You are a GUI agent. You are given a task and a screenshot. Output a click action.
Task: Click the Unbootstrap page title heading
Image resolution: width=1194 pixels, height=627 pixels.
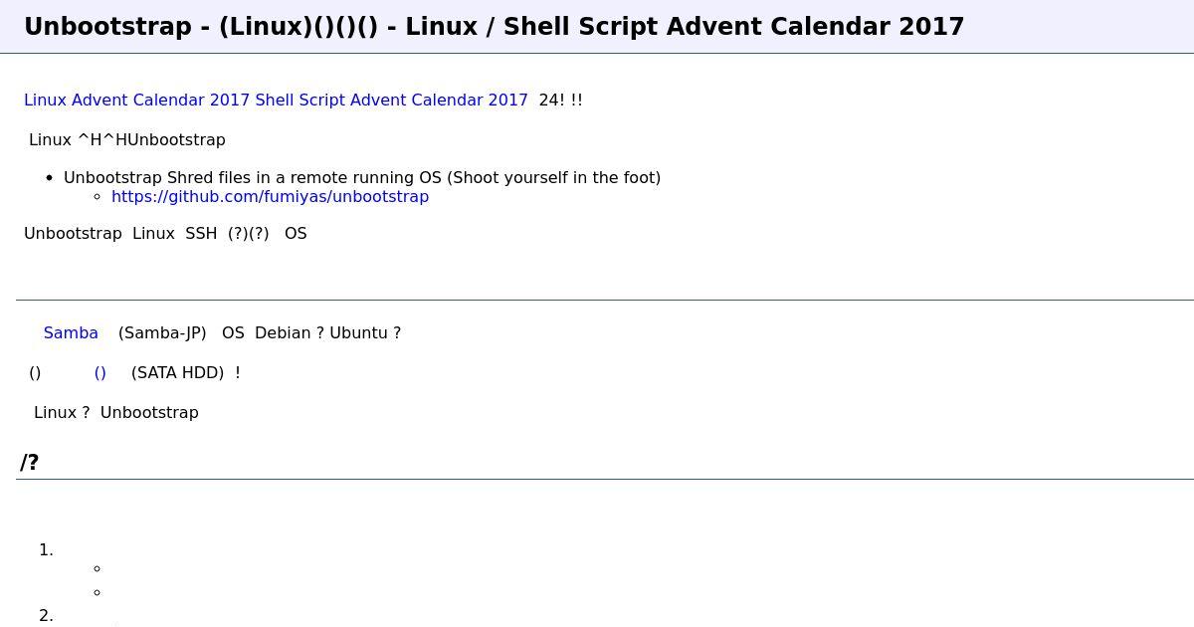(x=495, y=27)
